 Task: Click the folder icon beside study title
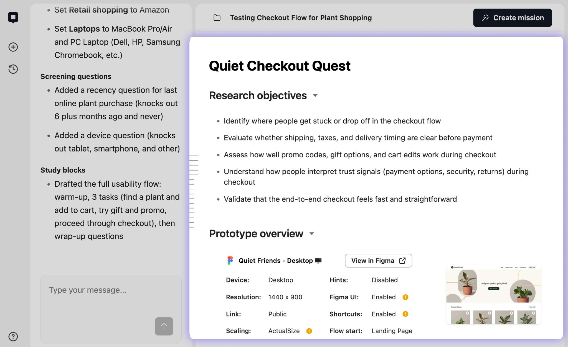pos(217,18)
